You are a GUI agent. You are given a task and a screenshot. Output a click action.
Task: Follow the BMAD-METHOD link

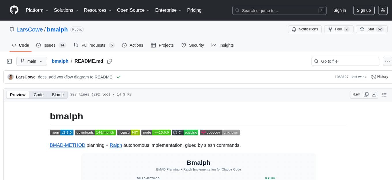pyautogui.click(x=67, y=145)
